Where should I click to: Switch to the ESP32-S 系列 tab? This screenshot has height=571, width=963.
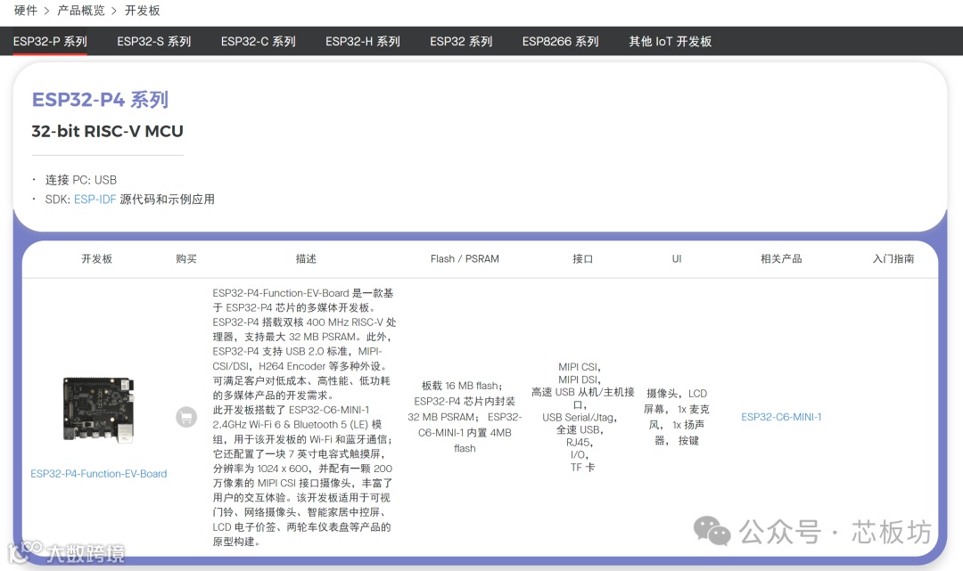point(154,41)
